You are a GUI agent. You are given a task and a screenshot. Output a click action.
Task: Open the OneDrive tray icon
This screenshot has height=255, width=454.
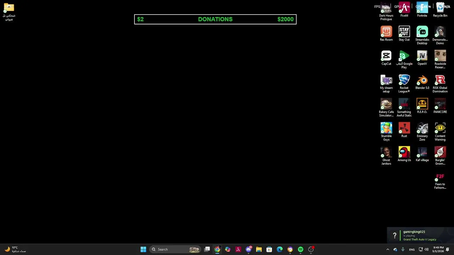coord(395,249)
